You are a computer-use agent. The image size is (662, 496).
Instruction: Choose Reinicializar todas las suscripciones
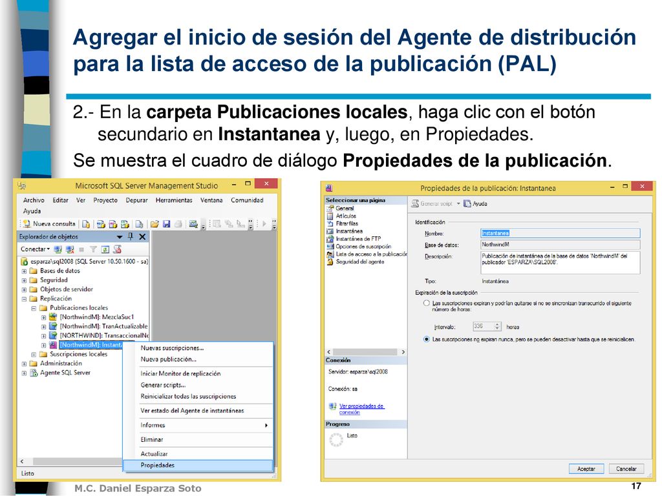click(x=198, y=397)
